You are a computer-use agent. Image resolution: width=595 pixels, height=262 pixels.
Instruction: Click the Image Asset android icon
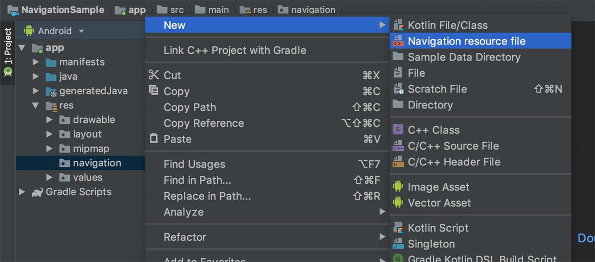click(x=398, y=187)
